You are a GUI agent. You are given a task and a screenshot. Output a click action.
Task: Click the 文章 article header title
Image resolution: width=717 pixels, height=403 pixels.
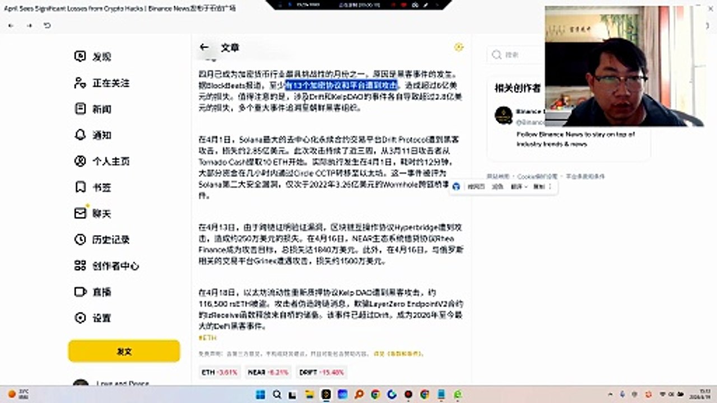(230, 48)
